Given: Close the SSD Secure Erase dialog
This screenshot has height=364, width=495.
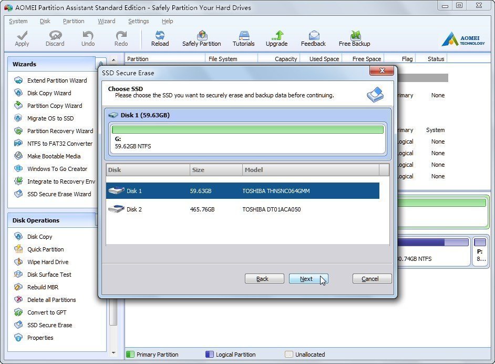Looking at the screenshot, I should [381, 71].
